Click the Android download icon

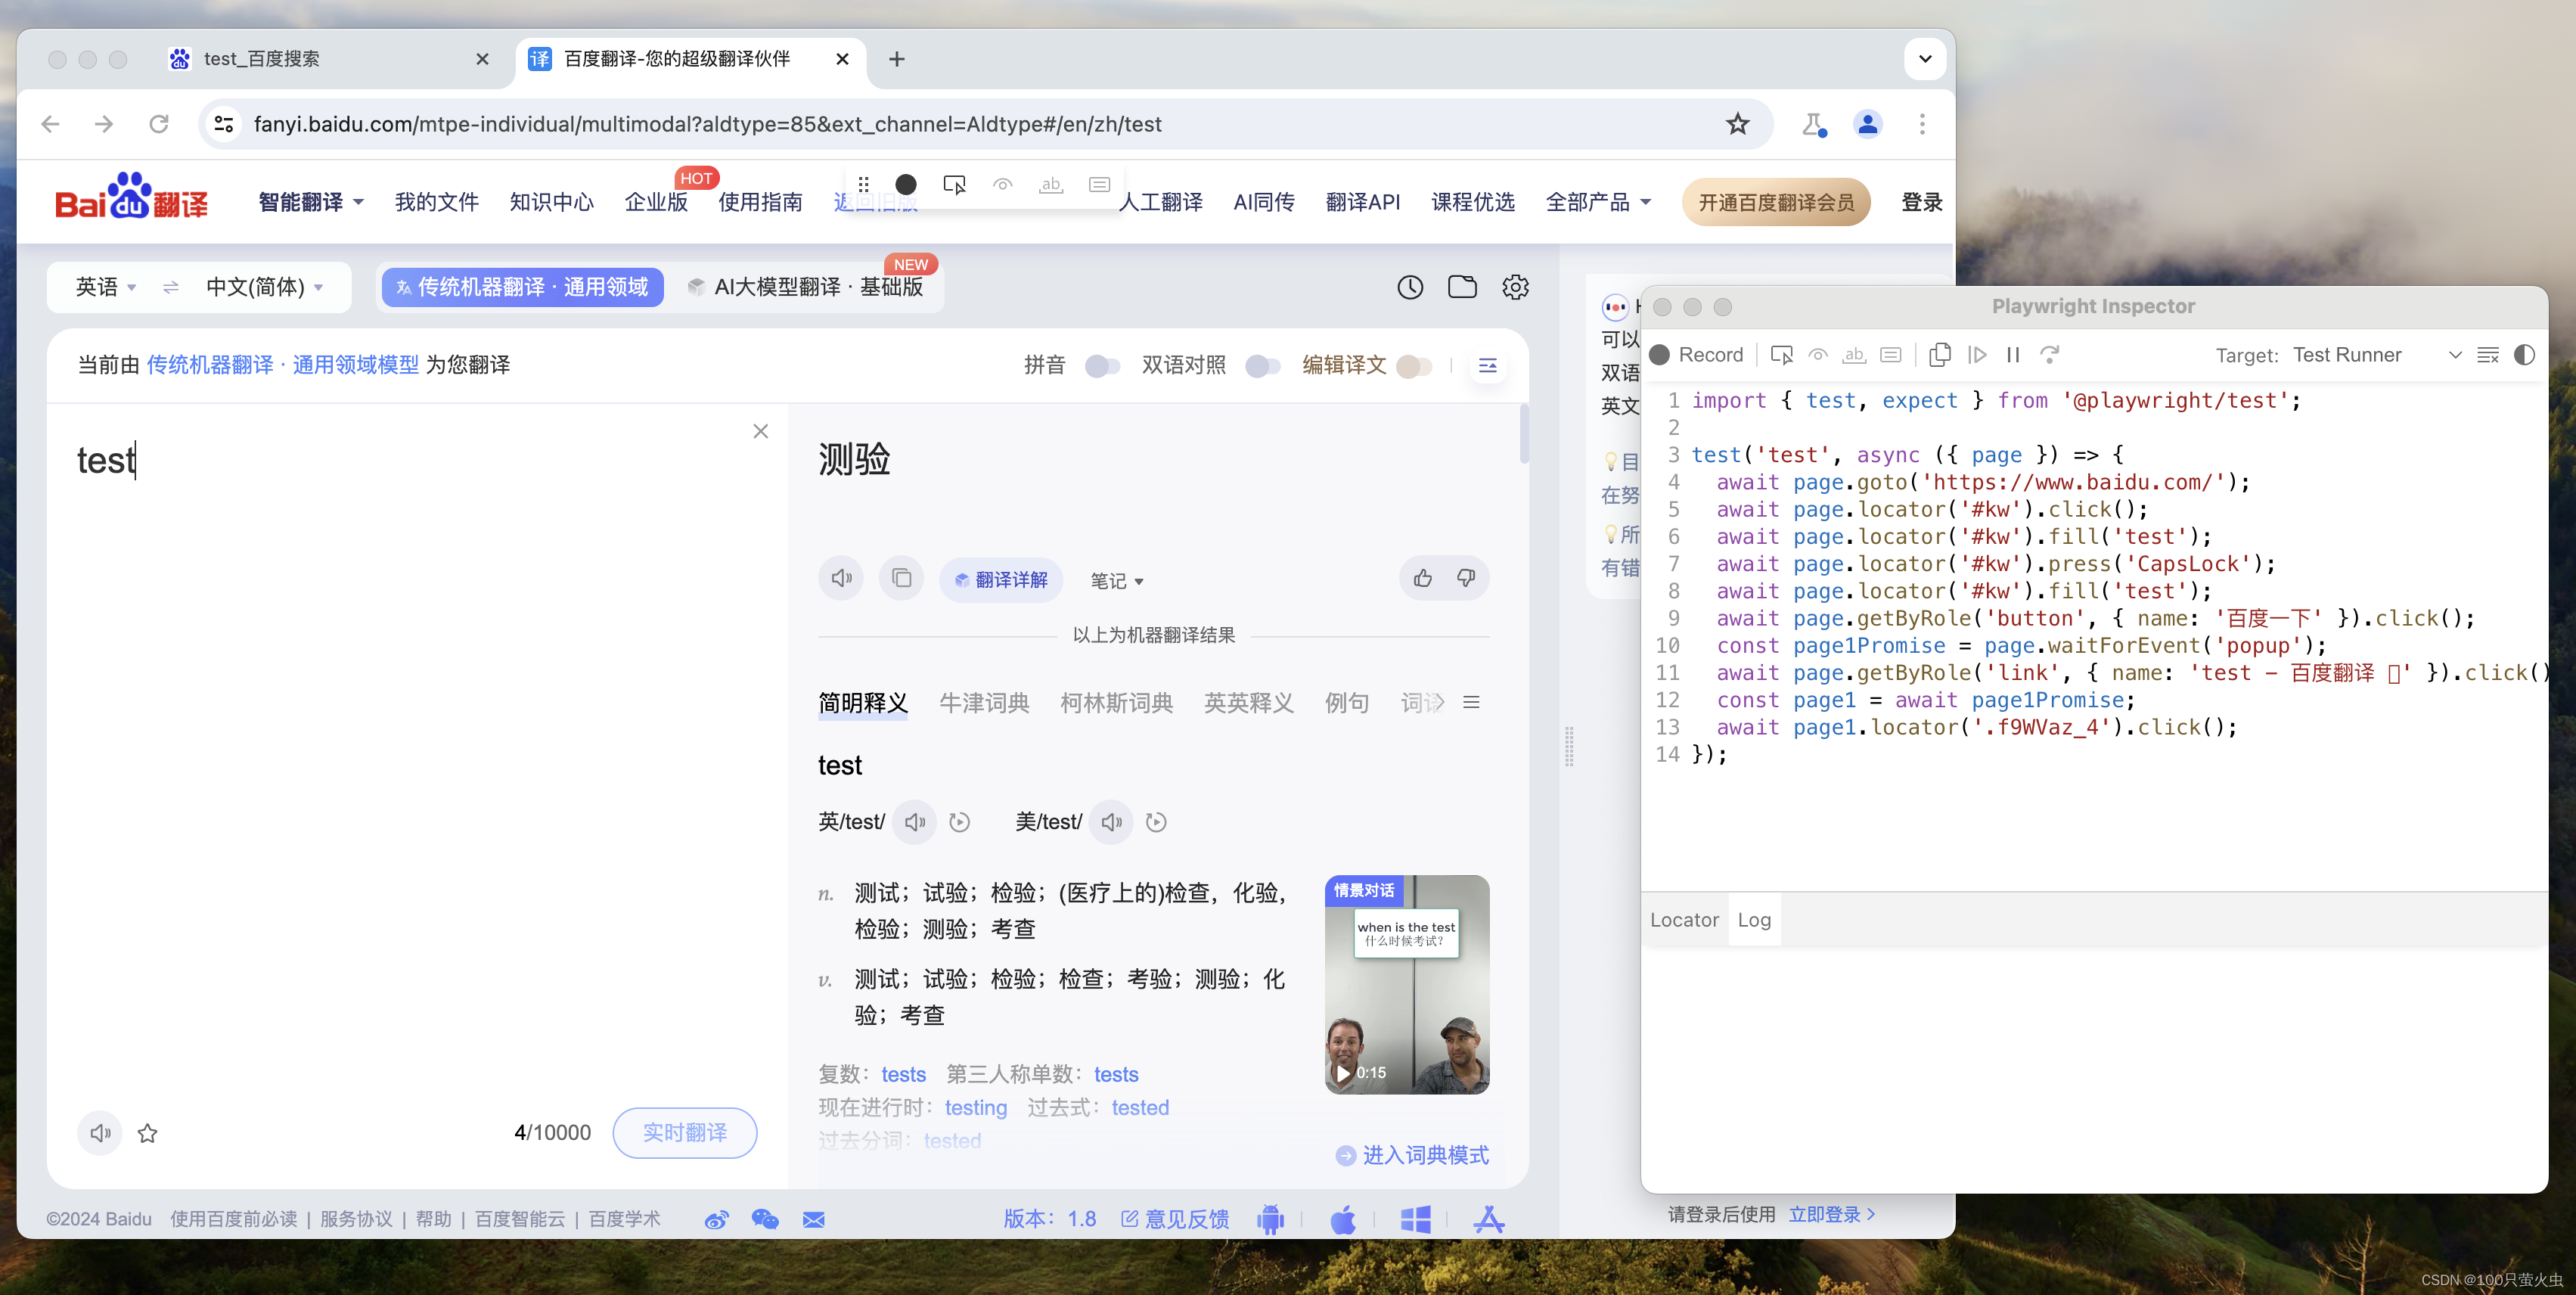tap(1271, 1219)
